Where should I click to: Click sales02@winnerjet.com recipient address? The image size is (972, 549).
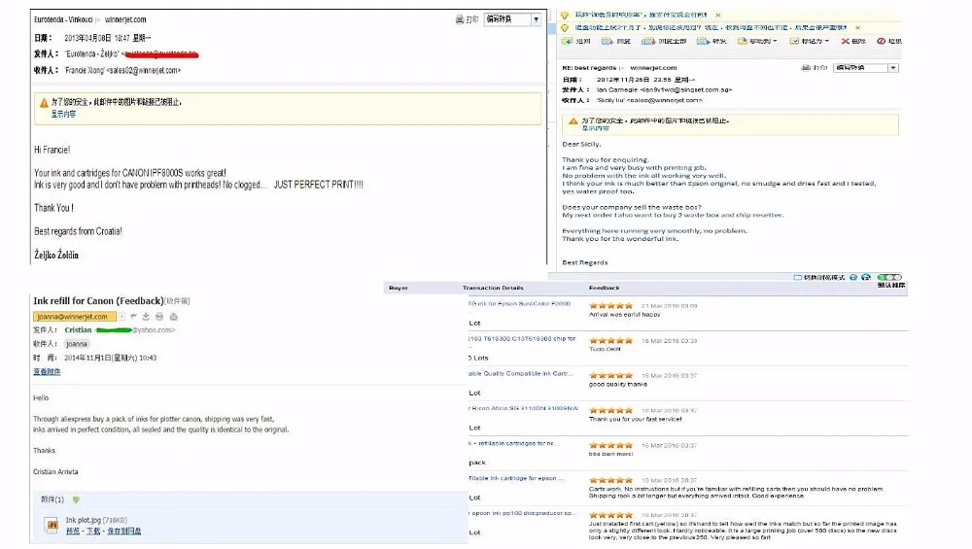click(143, 71)
